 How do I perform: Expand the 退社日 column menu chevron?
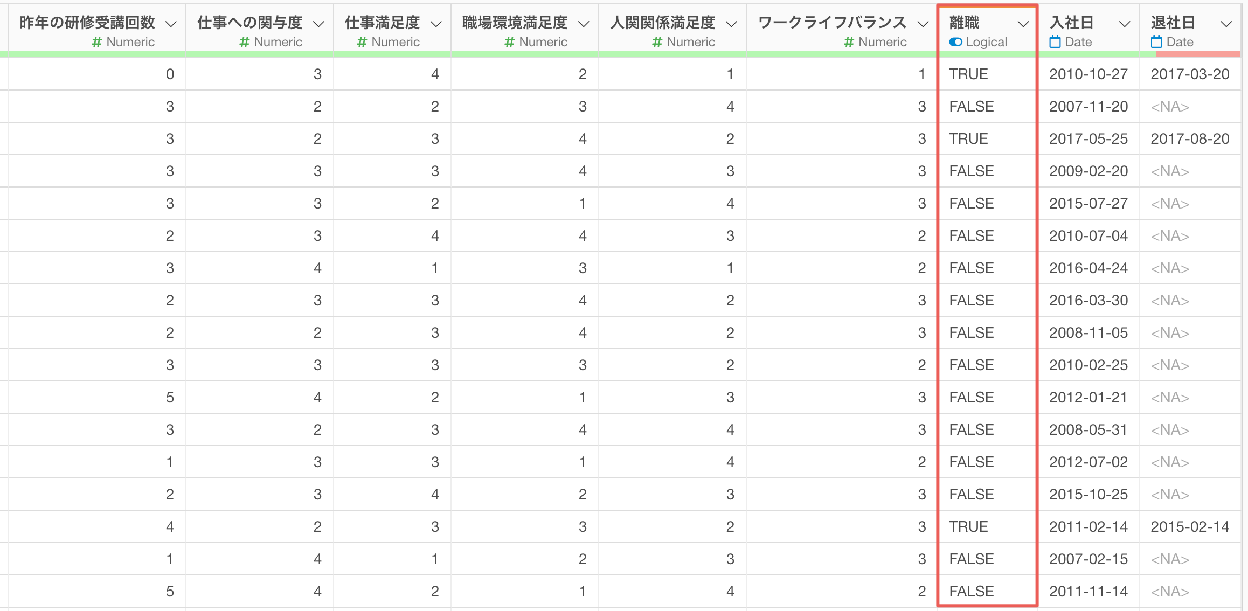[1226, 24]
